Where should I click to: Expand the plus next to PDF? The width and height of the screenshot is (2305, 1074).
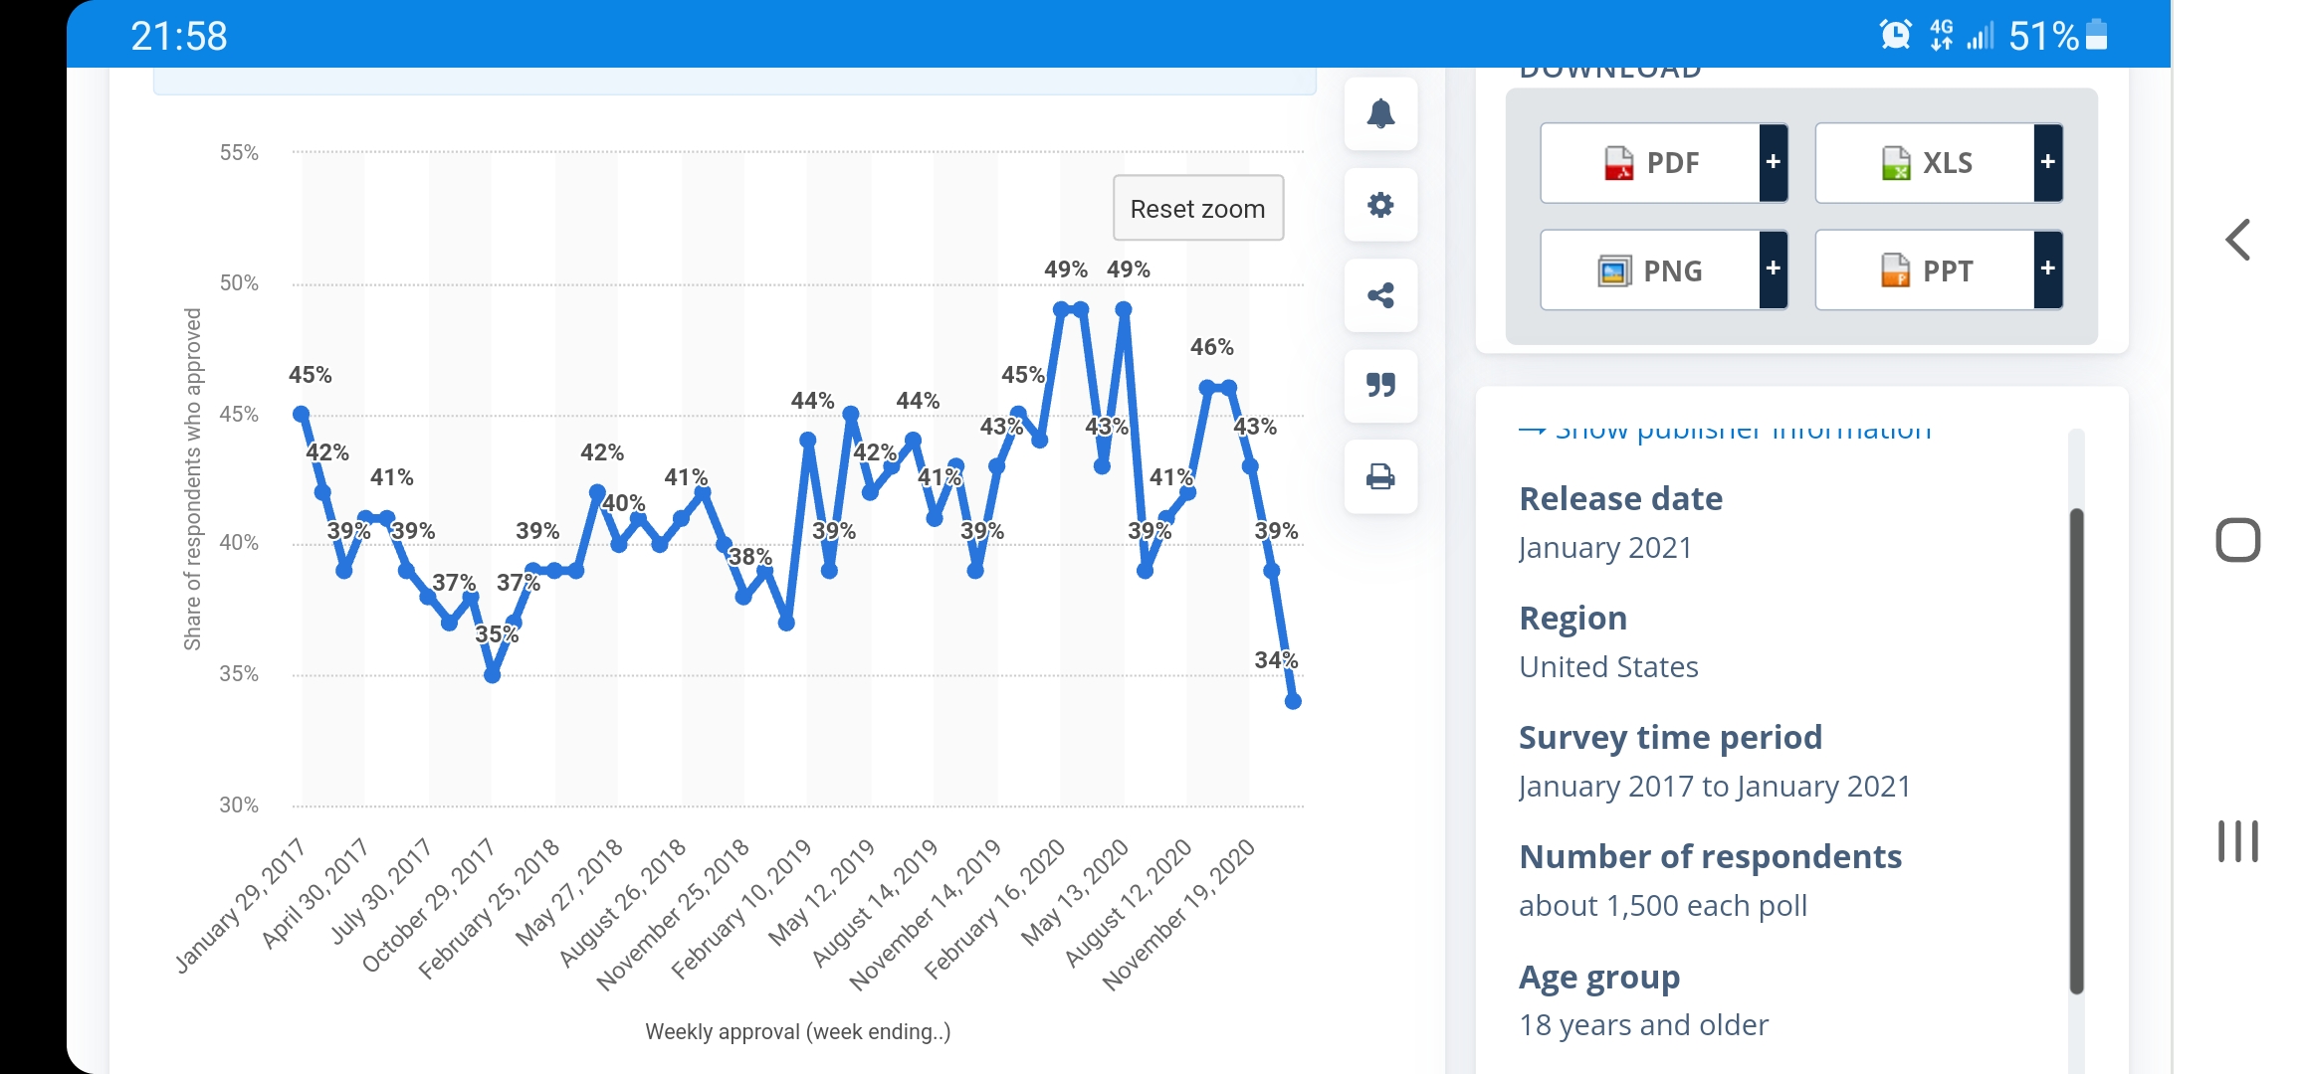tap(1773, 163)
